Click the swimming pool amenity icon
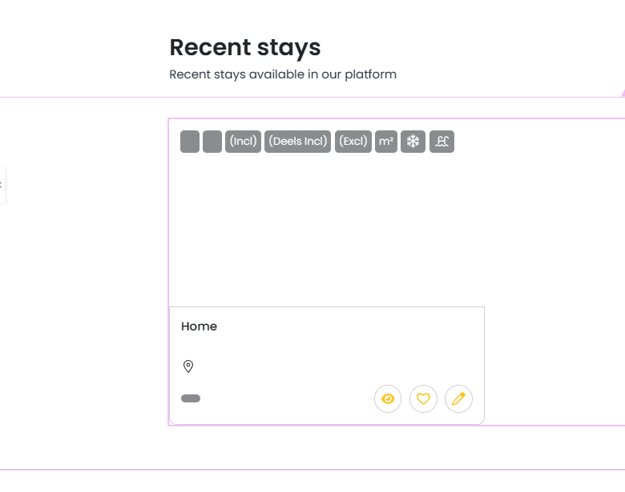The width and height of the screenshot is (625, 492). tap(442, 142)
